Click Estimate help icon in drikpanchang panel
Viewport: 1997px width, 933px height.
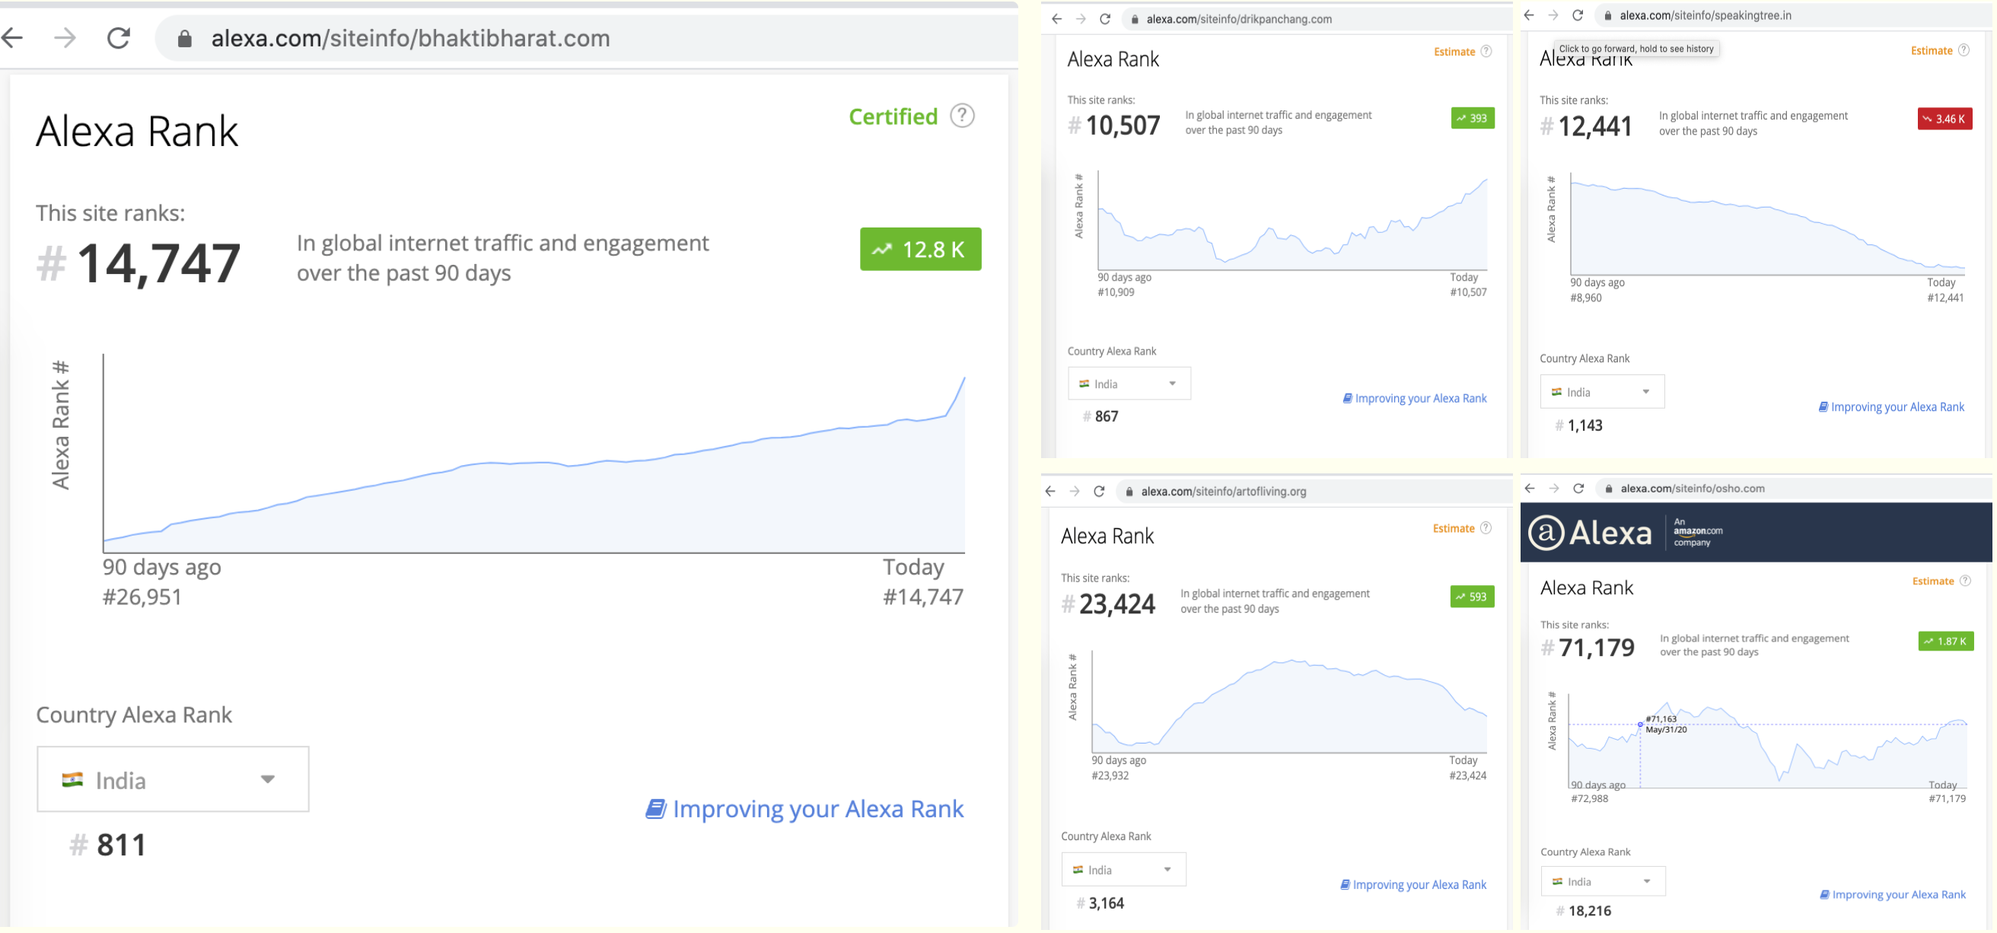point(1486,51)
